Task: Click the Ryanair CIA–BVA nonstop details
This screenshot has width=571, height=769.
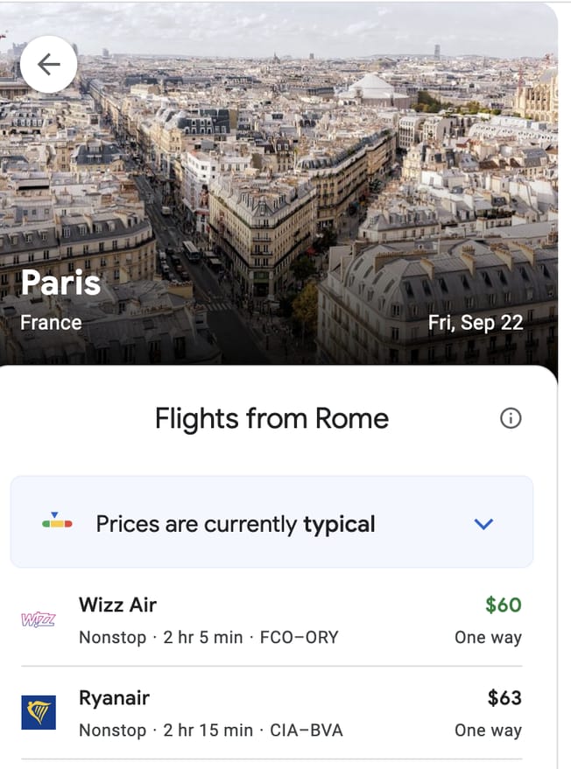Action: pyautogui.click(x=210, y=731)
